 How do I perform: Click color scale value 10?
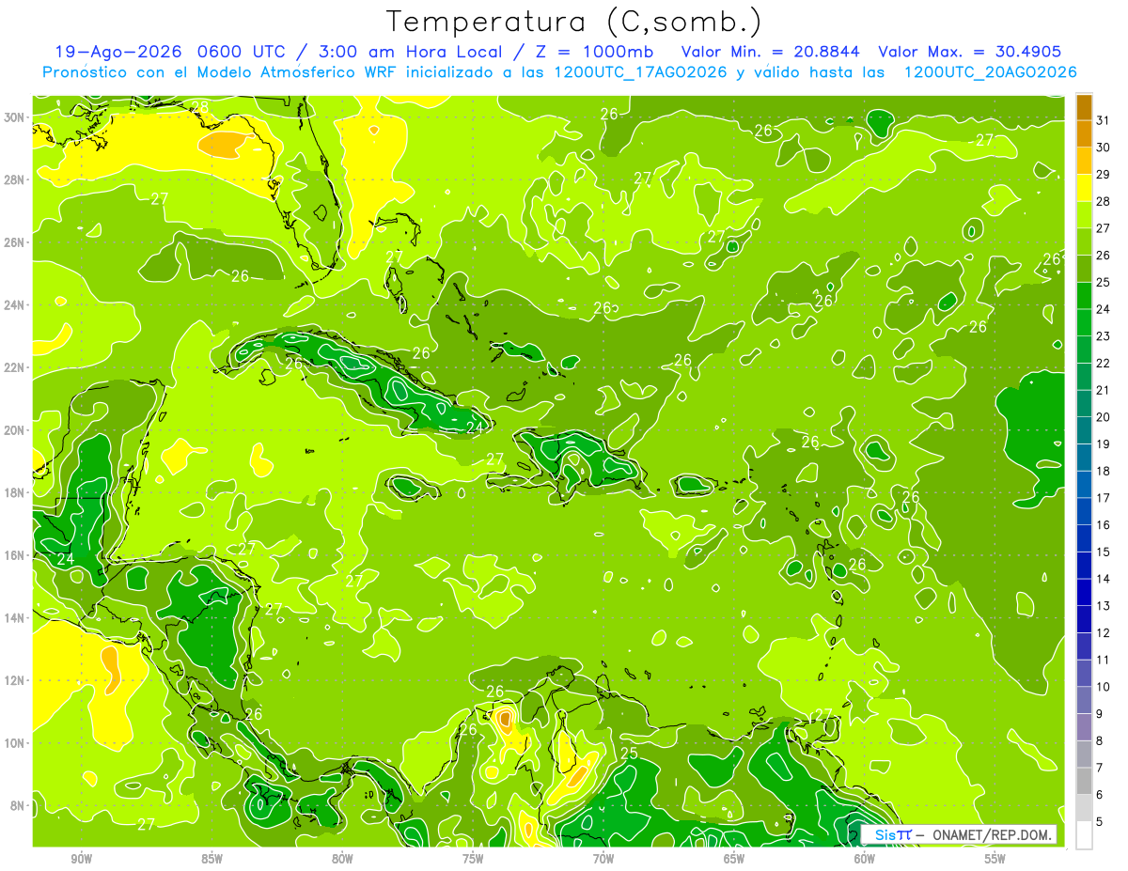[1104, 686]
